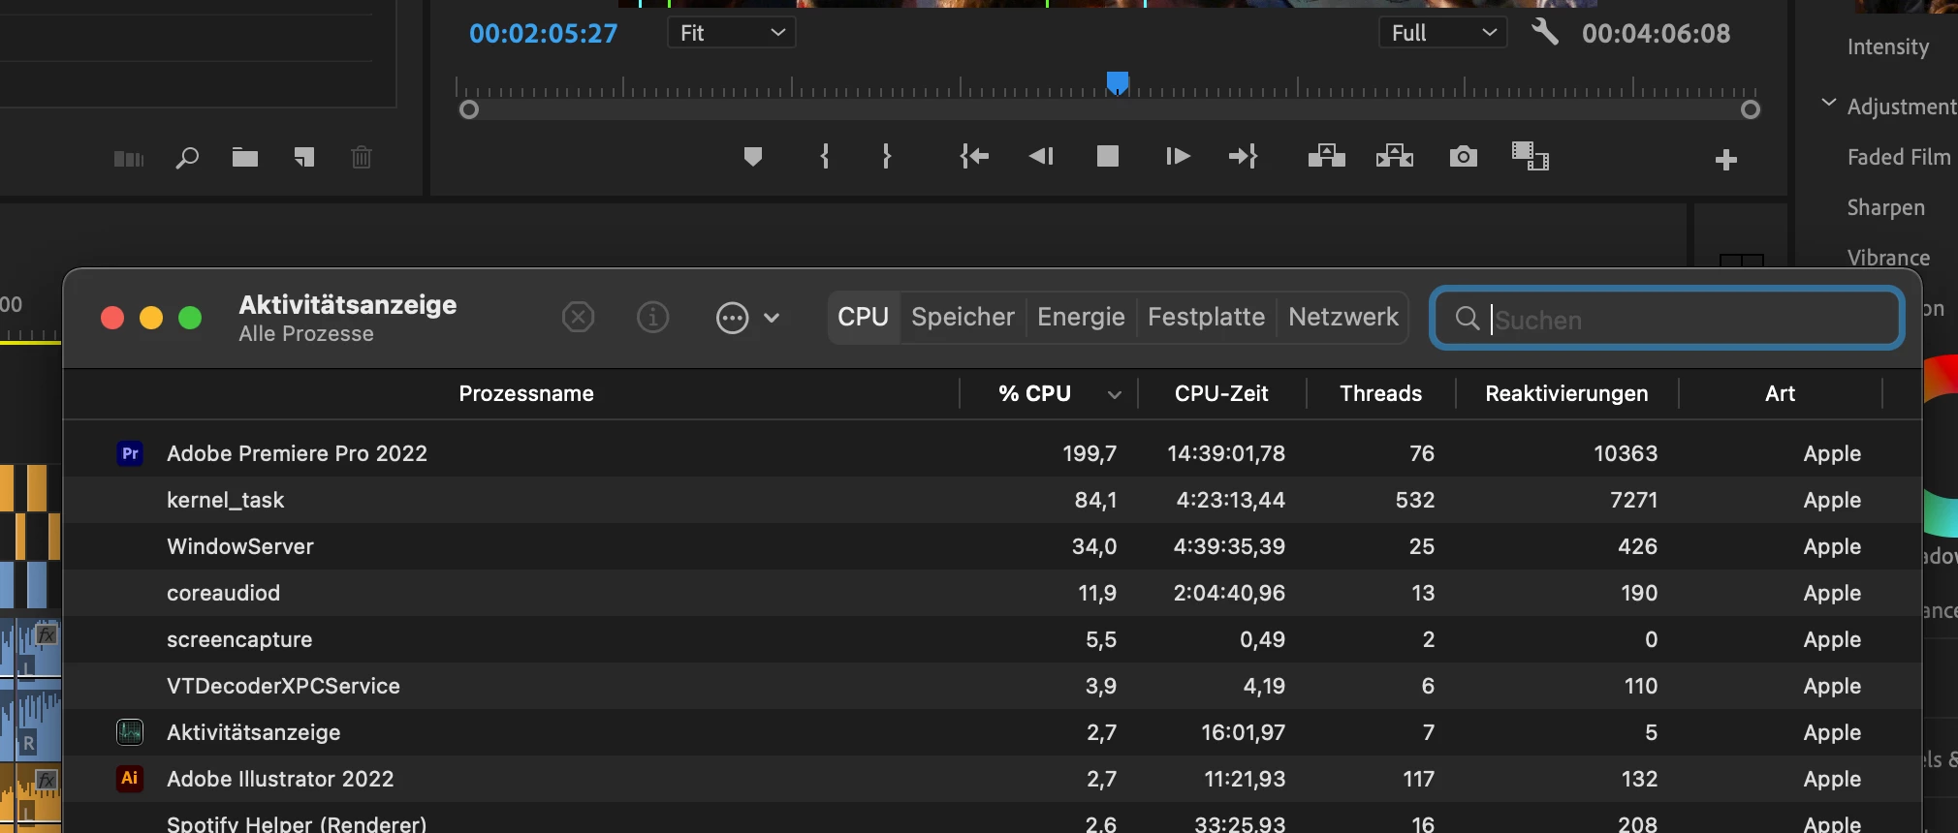Switch to the Energie tab
The image size is (1958, 833).
coord(1081,317)
